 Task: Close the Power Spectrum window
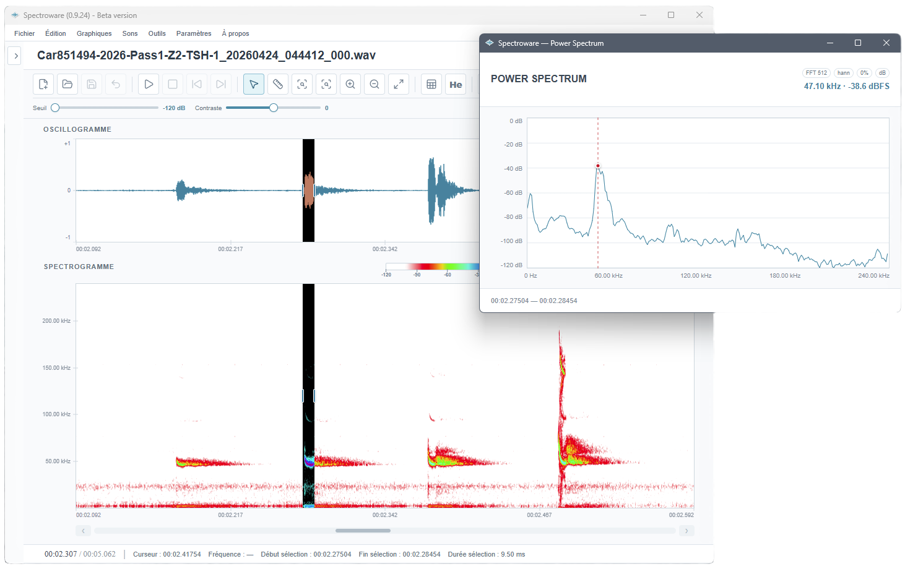tap(886, 43)
